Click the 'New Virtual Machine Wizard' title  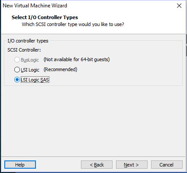35,6
